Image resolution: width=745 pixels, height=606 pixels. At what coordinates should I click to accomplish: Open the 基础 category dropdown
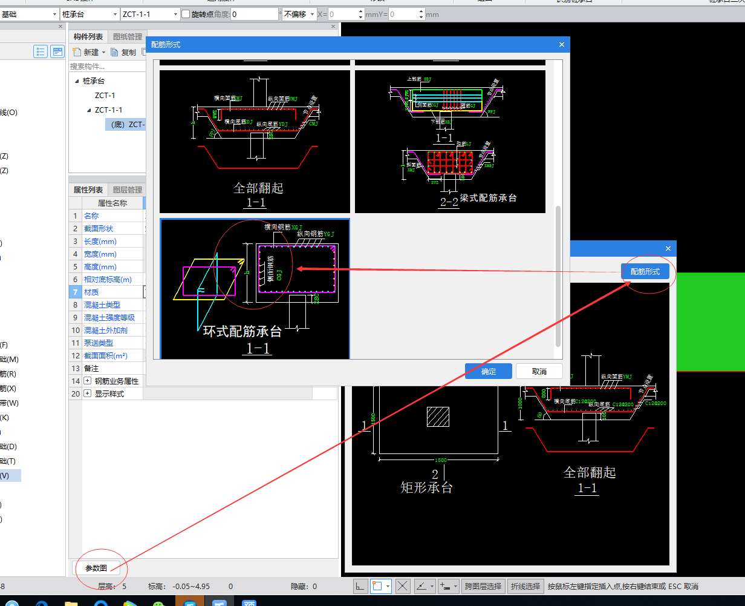[x=54, y=14]
